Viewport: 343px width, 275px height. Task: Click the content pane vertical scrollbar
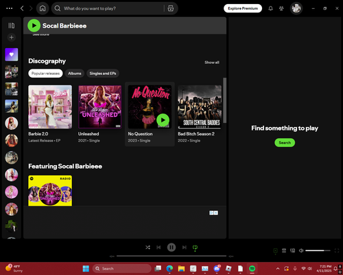point(225,100)
